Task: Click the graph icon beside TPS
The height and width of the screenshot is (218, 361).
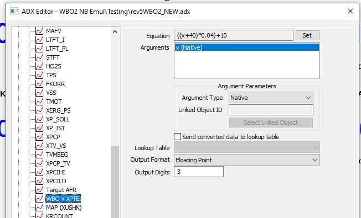Action: click(39, 75)
